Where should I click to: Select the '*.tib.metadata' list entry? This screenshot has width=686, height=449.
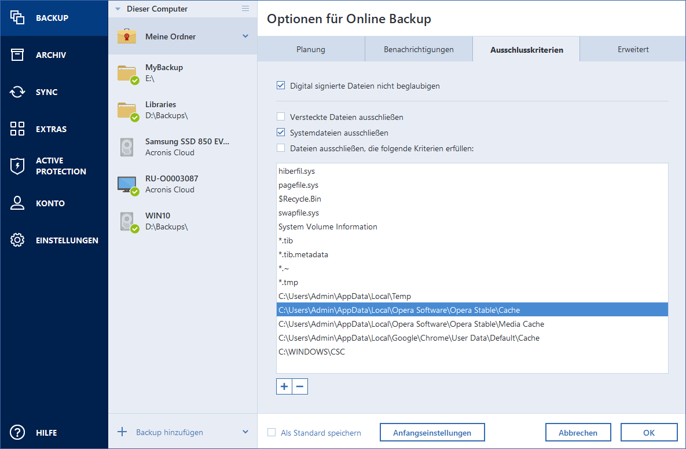(x=303, y=254)
